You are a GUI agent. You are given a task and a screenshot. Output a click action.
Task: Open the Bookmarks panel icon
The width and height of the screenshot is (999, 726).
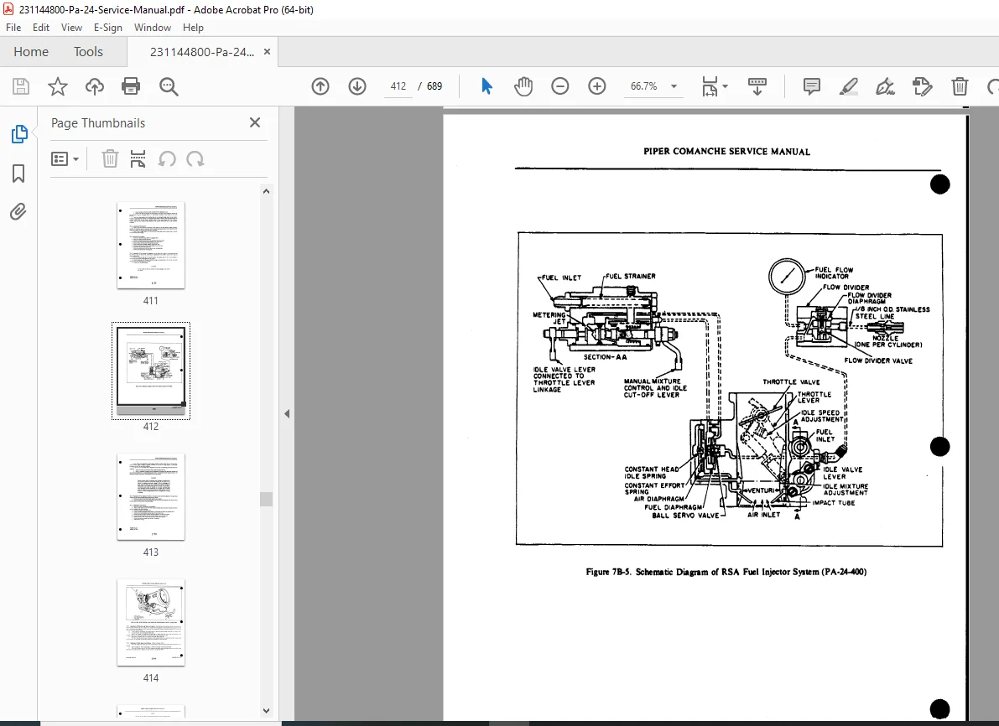coord(18,174)
